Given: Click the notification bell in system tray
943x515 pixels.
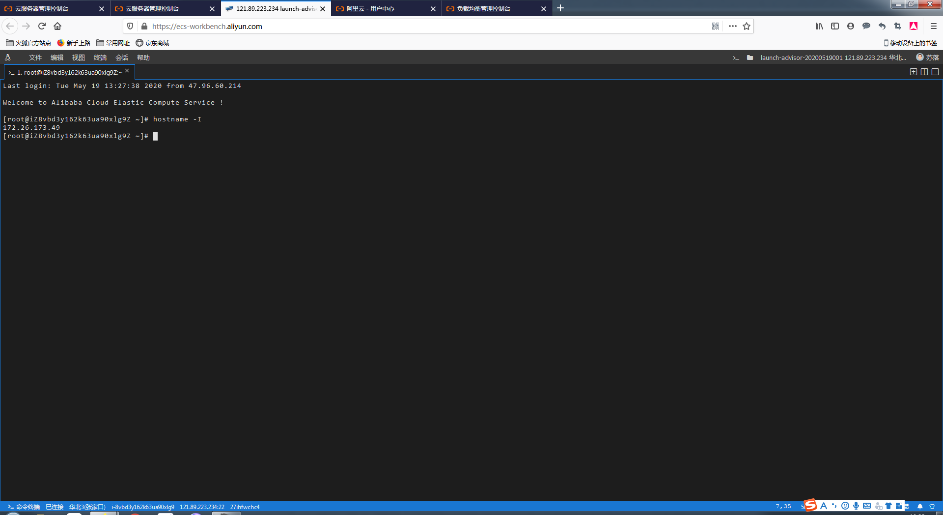Looking at the screenshot, I should pyautogui.click(x=920, y=506).
